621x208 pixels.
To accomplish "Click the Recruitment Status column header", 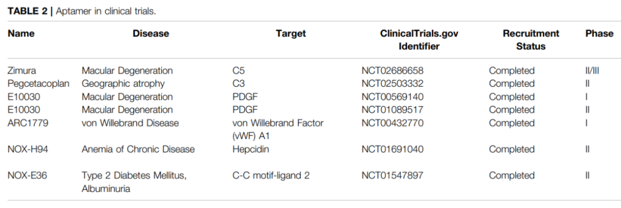I will click(x=531, y=40).
